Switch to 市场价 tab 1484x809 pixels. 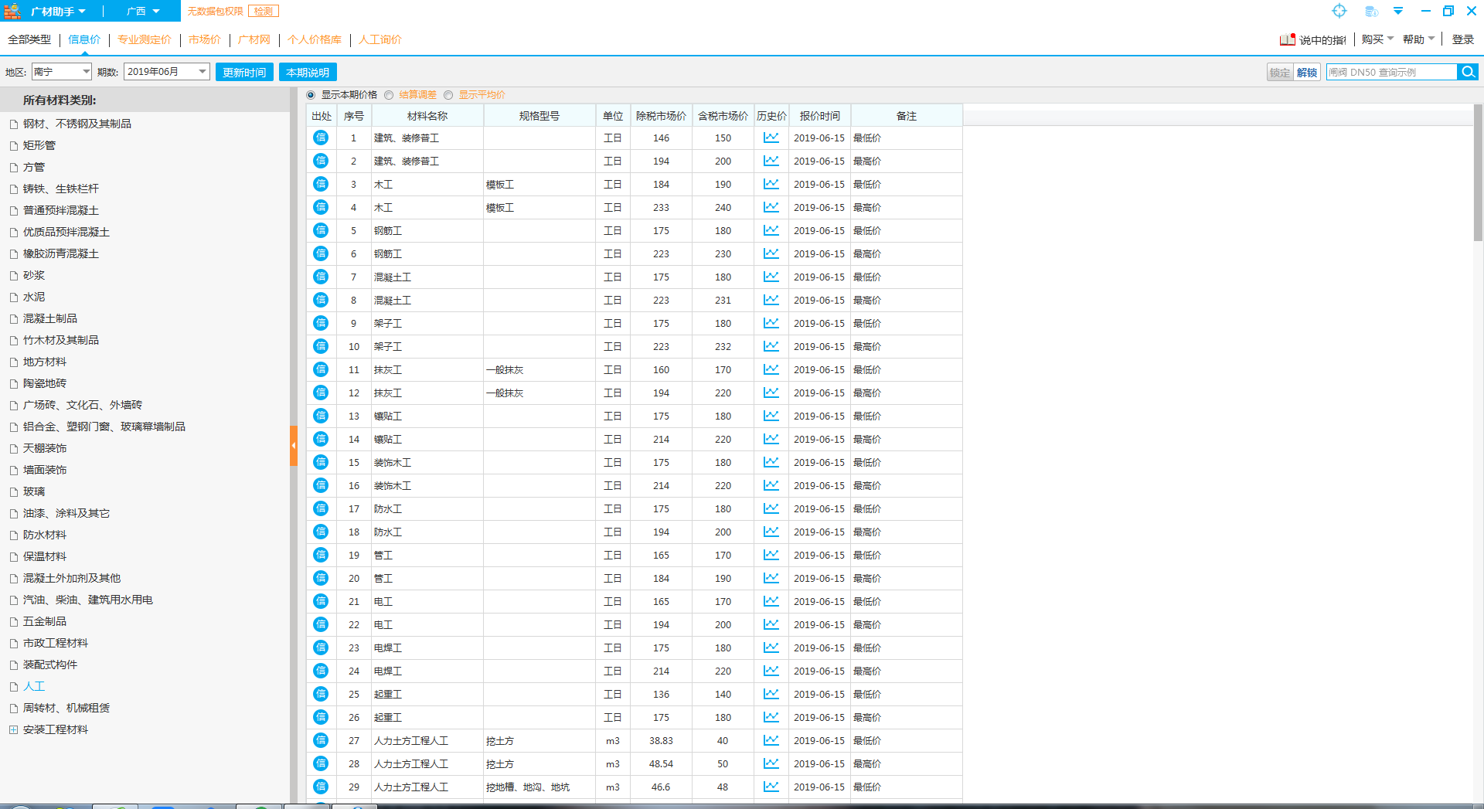(x=205, y=39)
